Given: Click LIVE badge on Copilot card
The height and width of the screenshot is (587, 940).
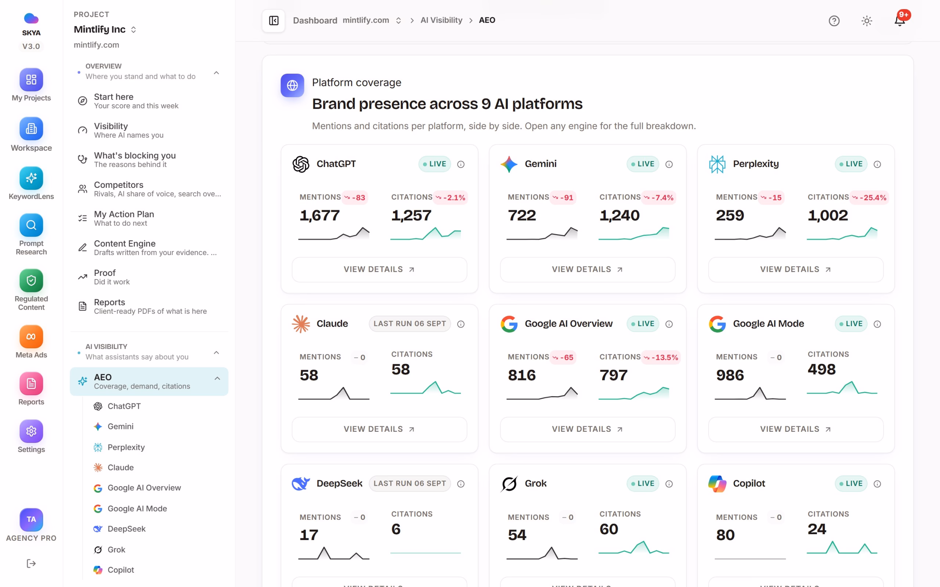Looking at the screenshot, I should [x=851, y=484].
